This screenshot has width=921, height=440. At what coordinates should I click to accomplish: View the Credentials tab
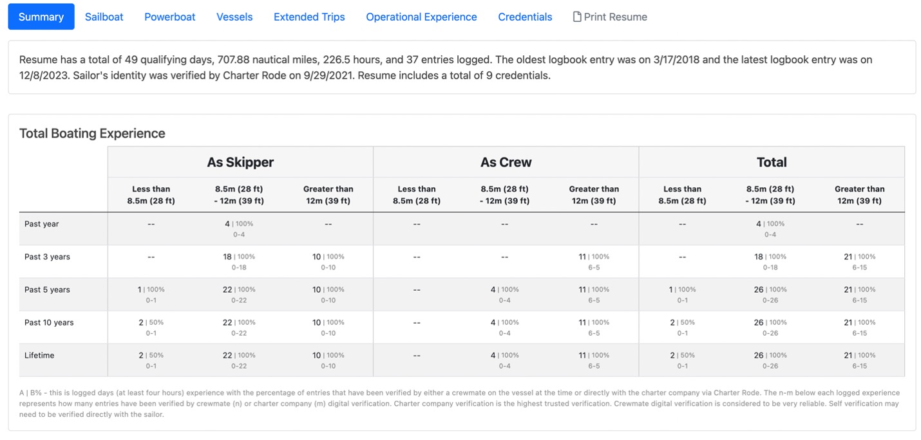point(525,17)
